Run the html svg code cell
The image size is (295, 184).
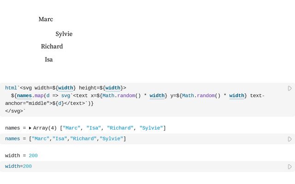[x=289, y=88]
